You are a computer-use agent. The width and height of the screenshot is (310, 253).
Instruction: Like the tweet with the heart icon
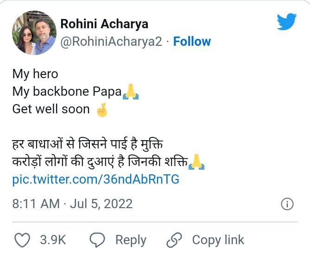pyautogui.click(x=22, y=240)
